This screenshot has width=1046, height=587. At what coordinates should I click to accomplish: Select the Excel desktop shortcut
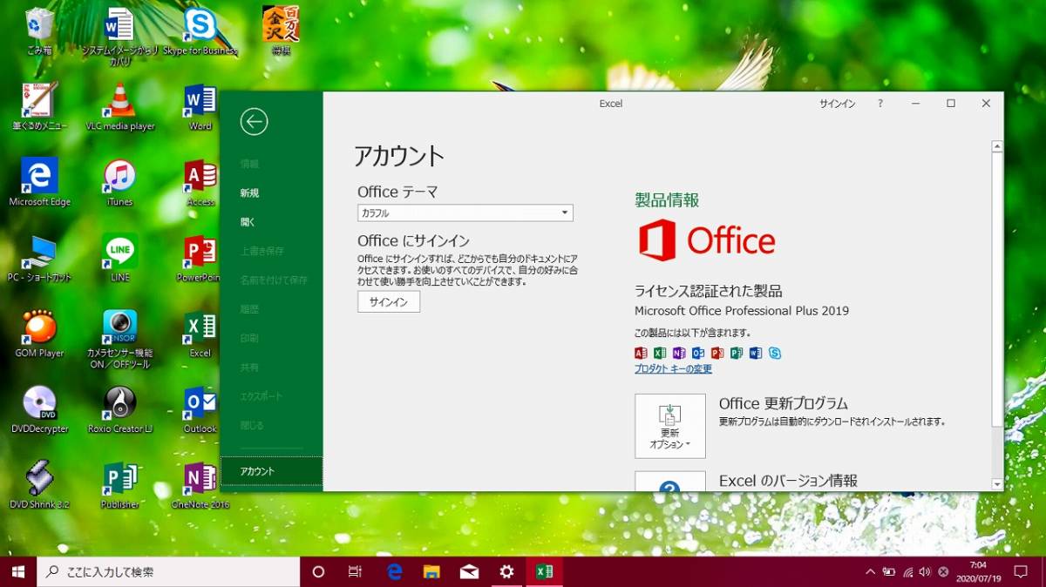tap(200, 334)
